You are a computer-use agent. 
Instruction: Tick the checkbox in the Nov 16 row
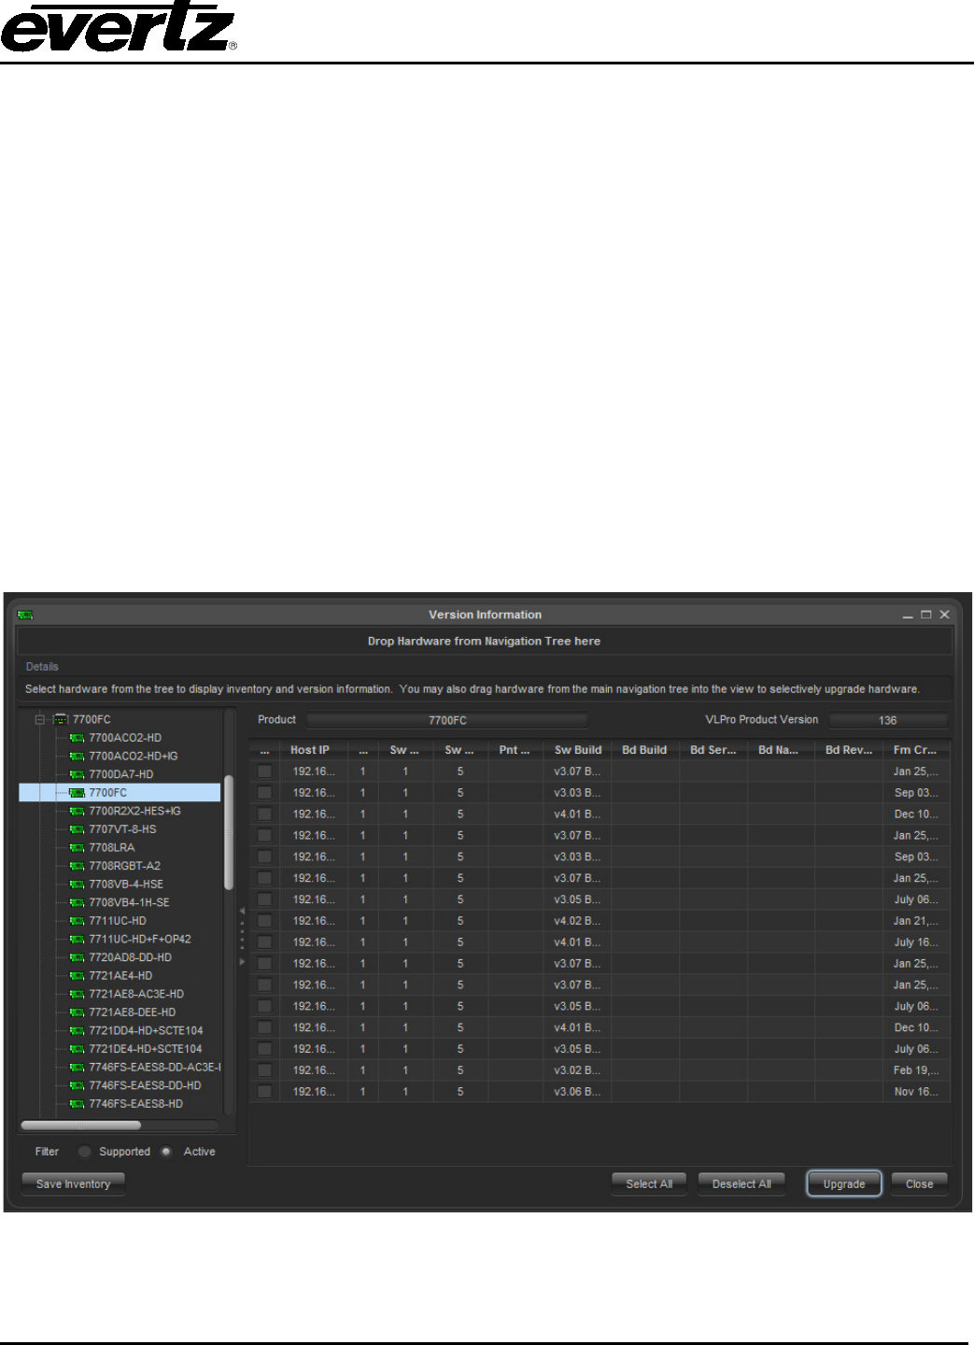point(265,1092)
